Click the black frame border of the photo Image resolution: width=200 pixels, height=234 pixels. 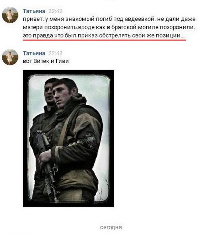68,72
